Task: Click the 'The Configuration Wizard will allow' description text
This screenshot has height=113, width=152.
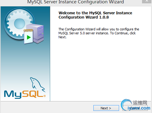Action: pos(99,33)
